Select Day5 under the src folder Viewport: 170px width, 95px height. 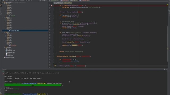pyautogui.click(x=10, y=41)
